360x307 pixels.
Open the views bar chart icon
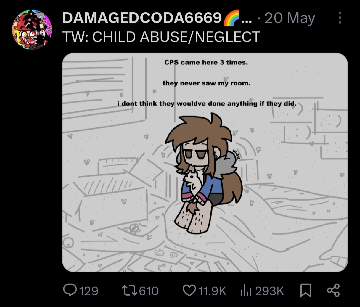tap(246, 290)
